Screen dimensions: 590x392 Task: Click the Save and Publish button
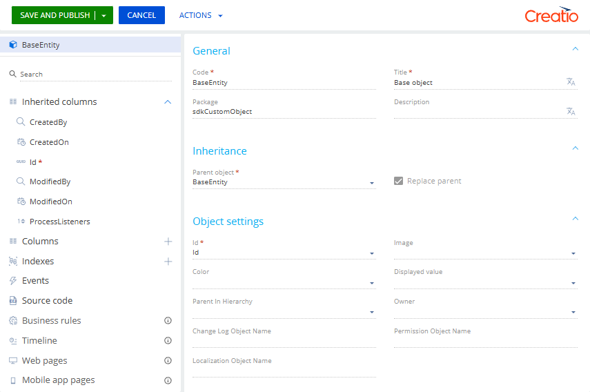(55, 15)
